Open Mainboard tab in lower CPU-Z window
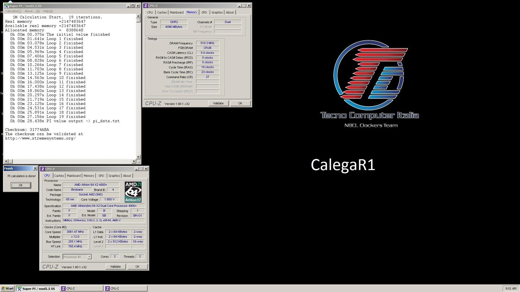Screen dimensions: 520x292 74,176
